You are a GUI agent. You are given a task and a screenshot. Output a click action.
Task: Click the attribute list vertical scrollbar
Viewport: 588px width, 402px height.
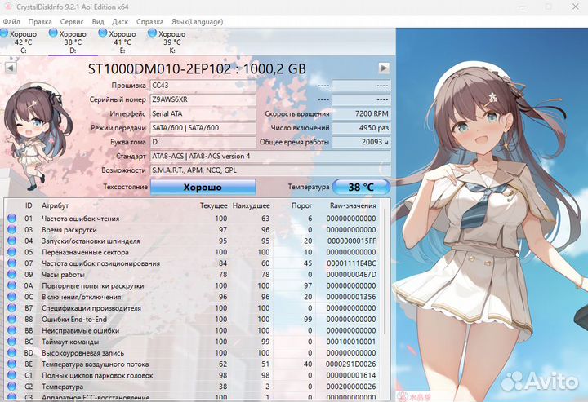[385, 272]
